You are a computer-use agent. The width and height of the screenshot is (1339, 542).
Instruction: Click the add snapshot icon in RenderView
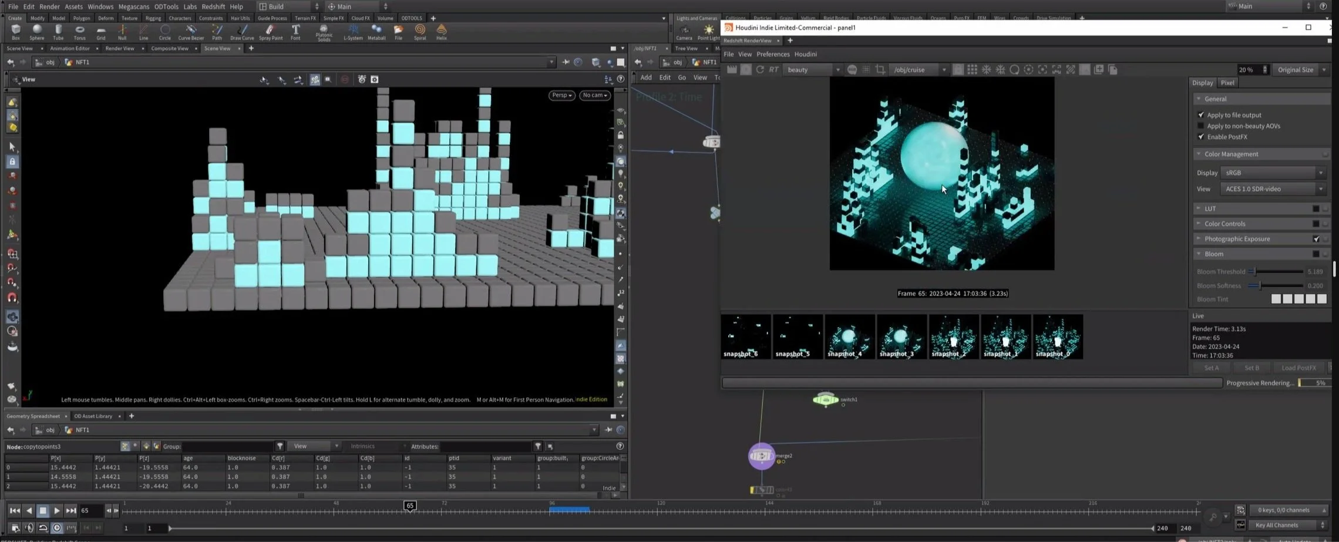1098,69
